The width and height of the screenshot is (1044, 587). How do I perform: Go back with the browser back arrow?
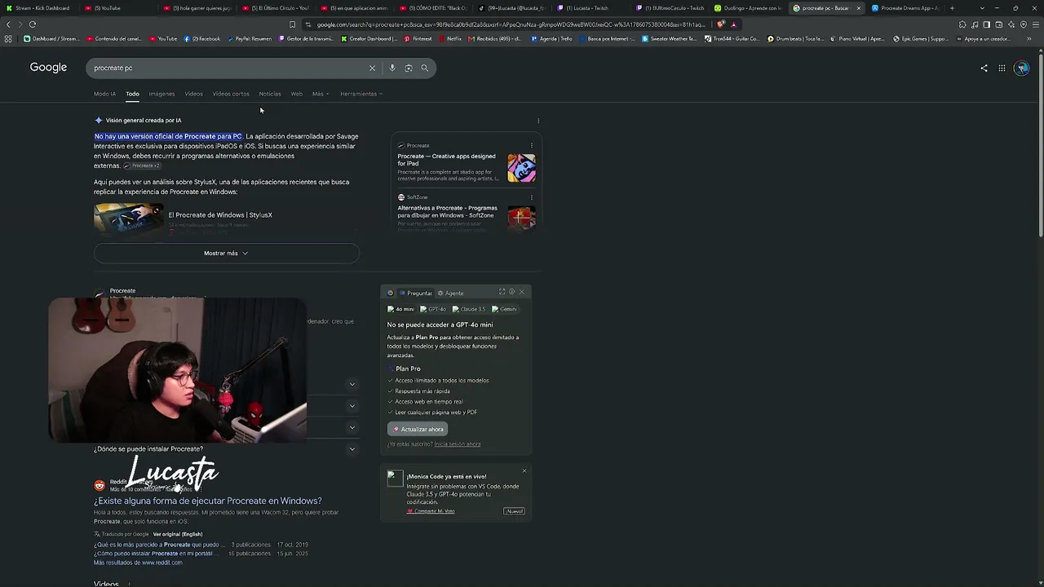point(8,24)
